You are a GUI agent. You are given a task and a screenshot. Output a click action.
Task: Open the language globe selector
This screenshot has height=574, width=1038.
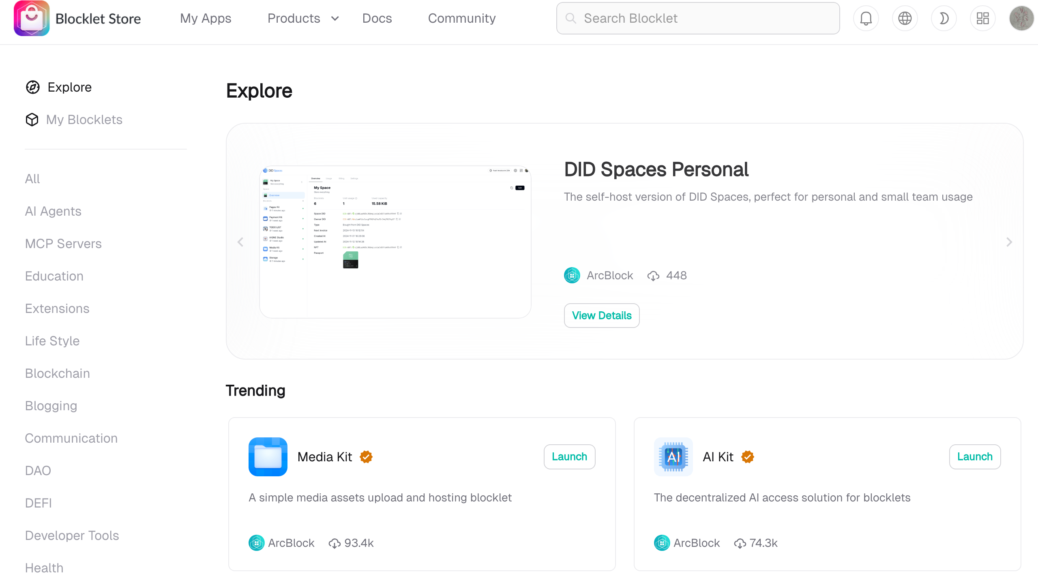point(905,18)
